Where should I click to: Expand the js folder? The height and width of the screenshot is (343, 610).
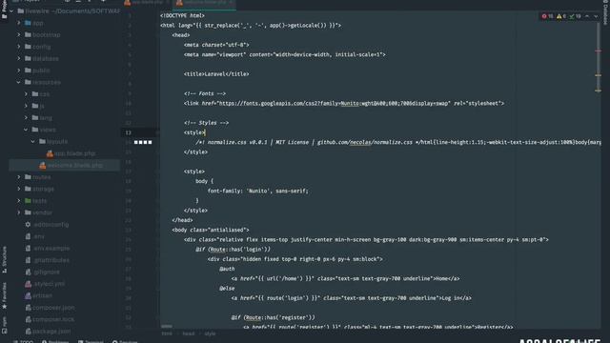point(26,106)
